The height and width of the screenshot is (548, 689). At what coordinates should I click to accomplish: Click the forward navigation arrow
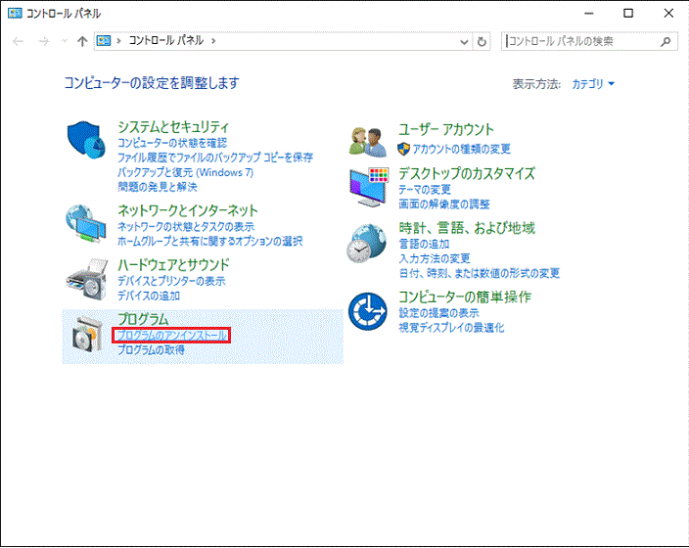pyautogui.click(x=43, y=41)
